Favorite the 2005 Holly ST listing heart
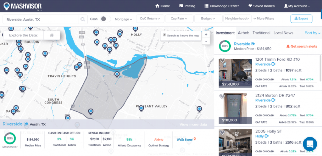This screenshot has width=322, height=156. [x=222, y=132]
